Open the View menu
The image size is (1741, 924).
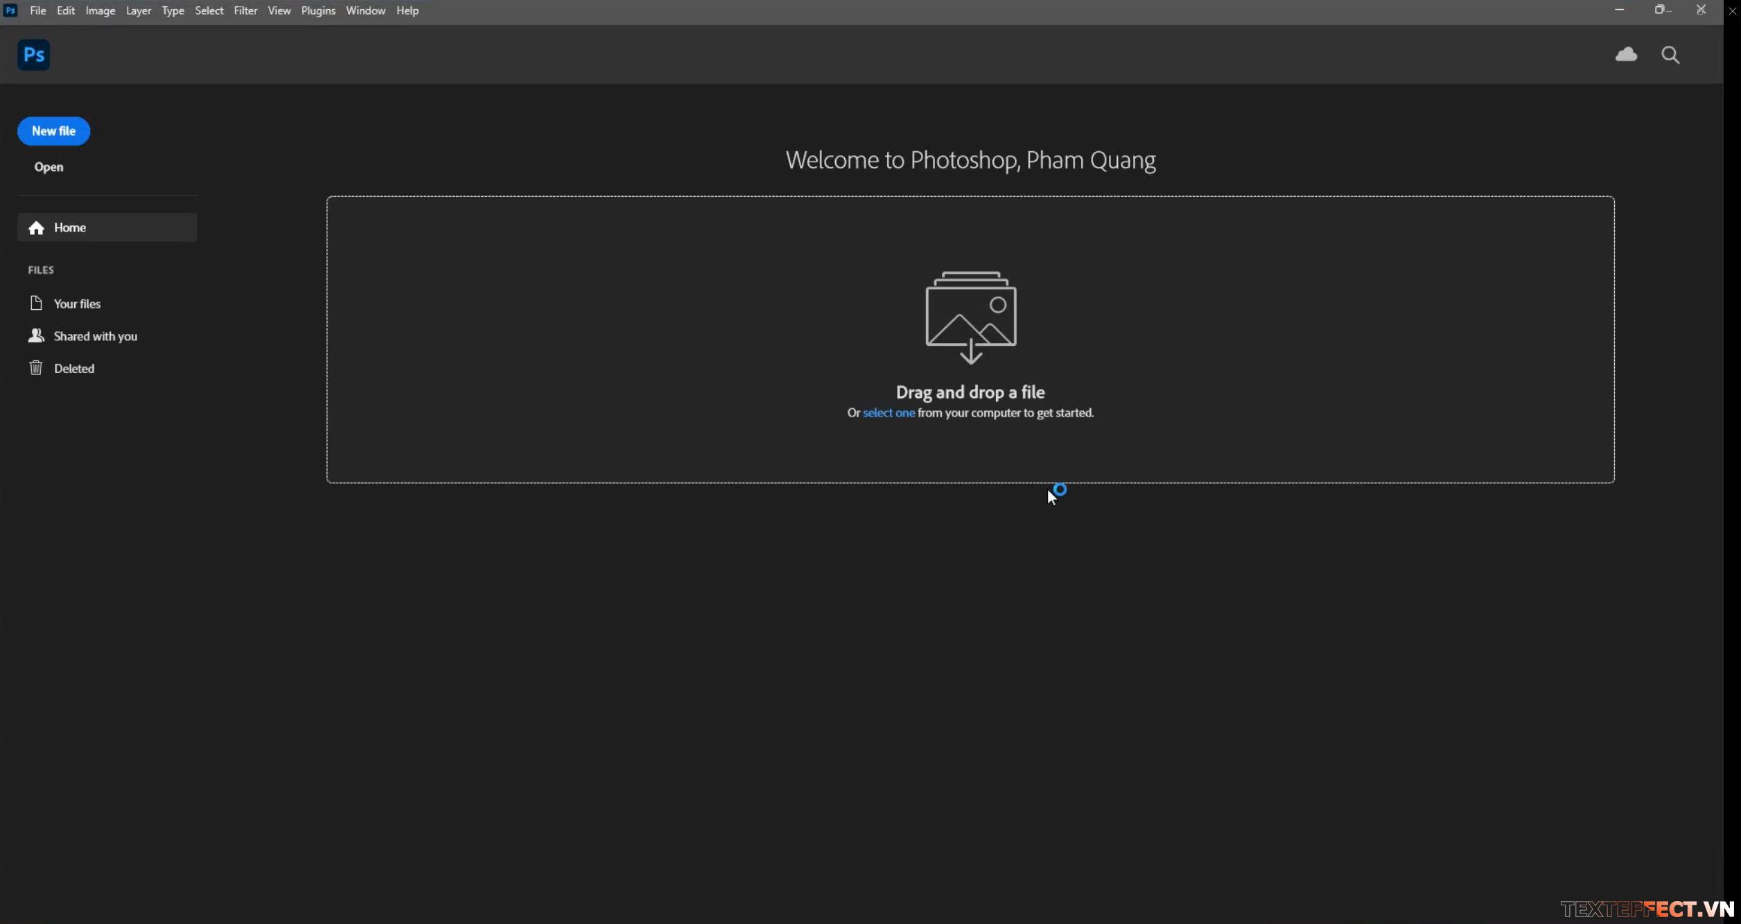click(x=279, y=10)
